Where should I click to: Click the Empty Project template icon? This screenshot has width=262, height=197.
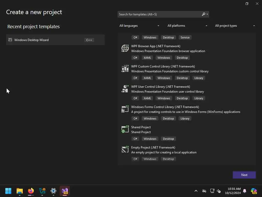(125, 150)
